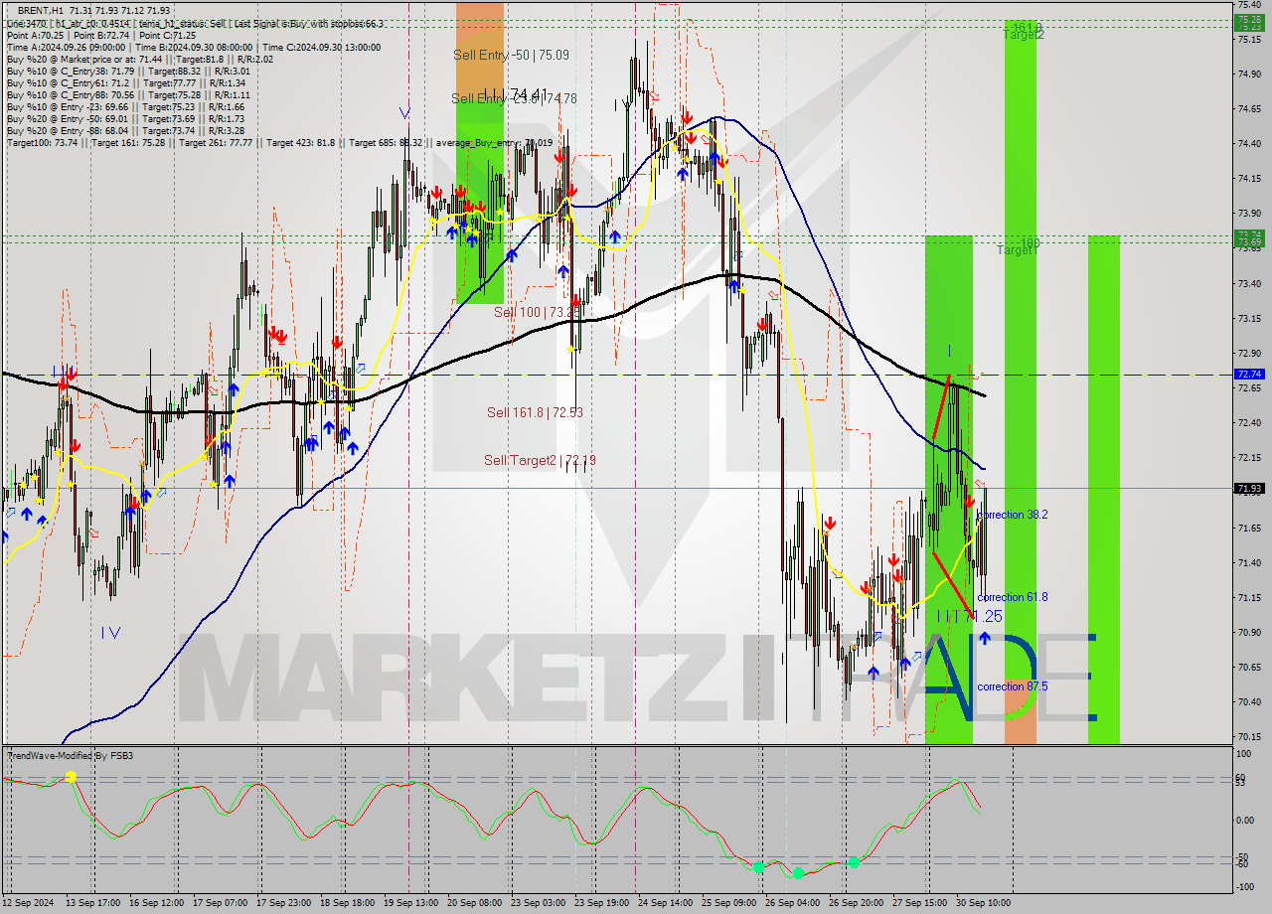Viewport: 1272px width, 914px height.
Task: Click the 74.90 price axis label
Action: tap(1250, 75)
